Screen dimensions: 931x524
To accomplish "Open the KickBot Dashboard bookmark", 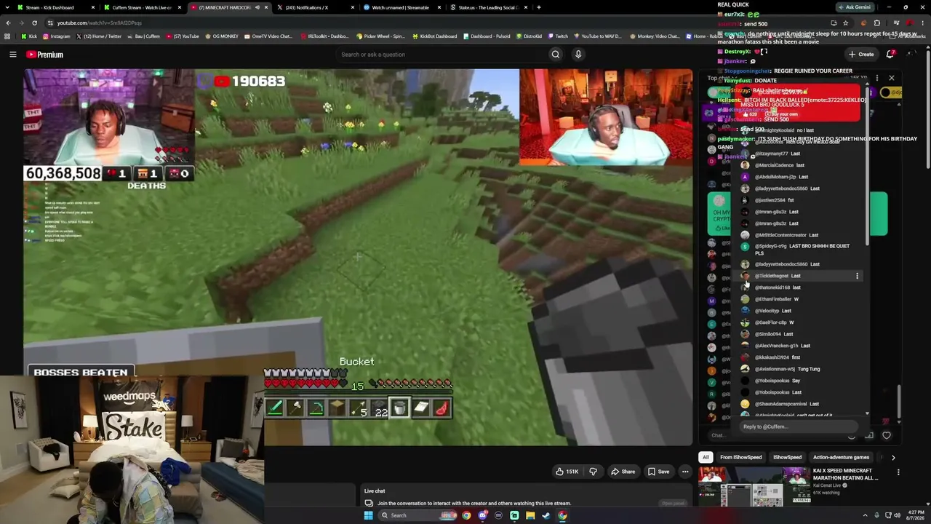I will 434,36.
